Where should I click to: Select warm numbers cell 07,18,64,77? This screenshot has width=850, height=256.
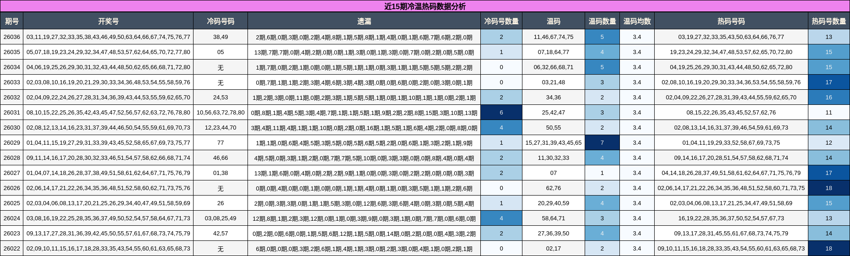(x=554, y=52)
